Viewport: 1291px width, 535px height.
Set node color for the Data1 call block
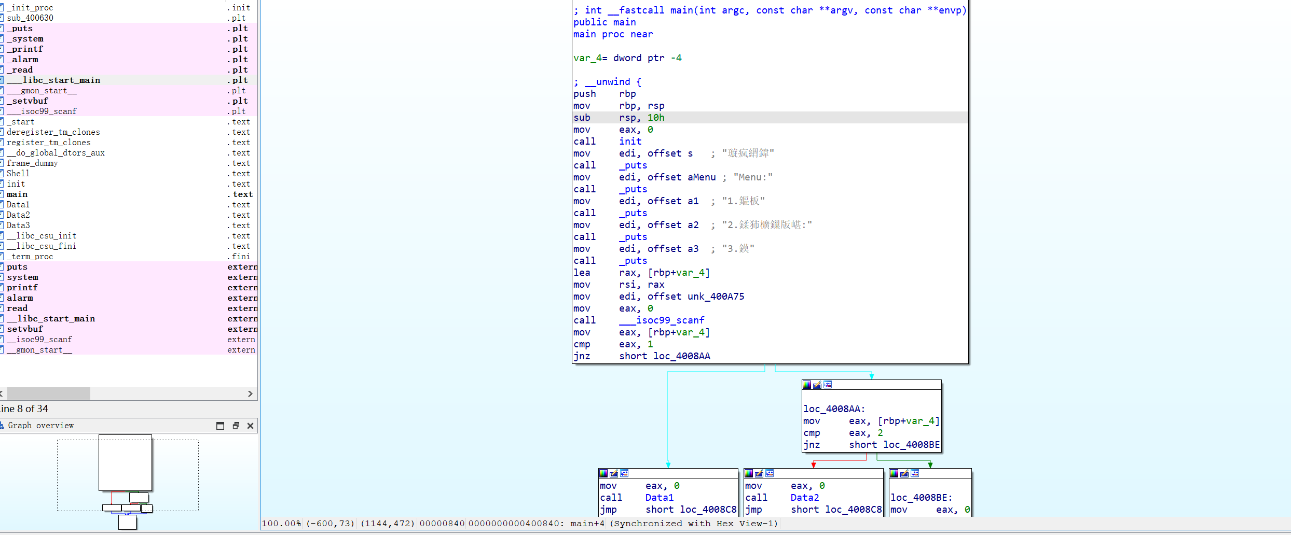tap(603, 473)
